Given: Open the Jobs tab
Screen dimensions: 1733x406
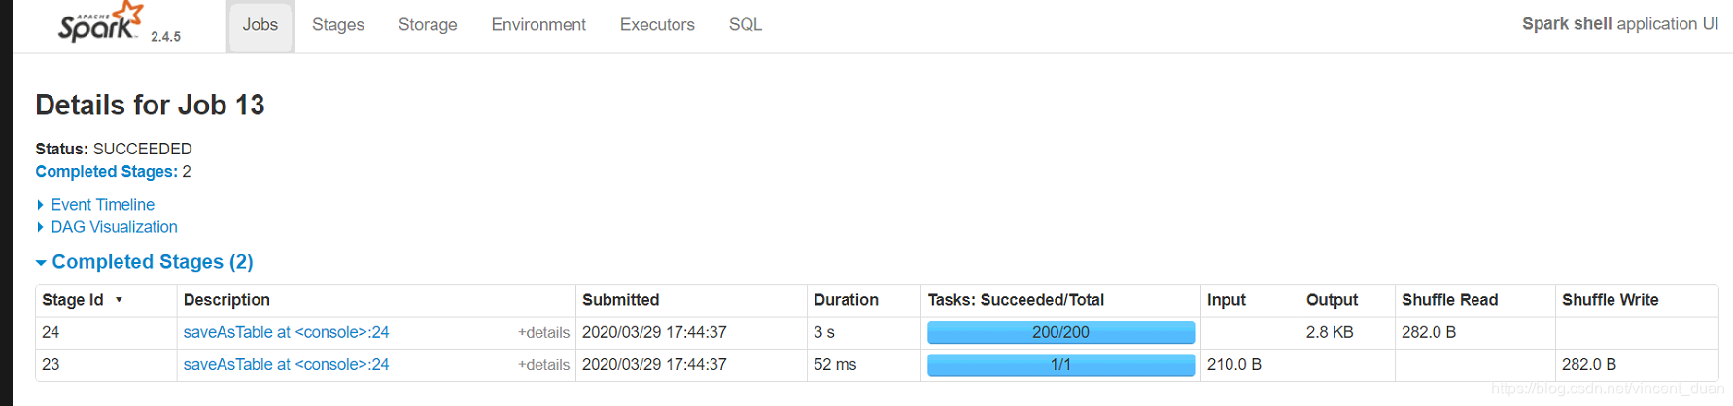Looking at the screenshot, I should tap(260, 25).
